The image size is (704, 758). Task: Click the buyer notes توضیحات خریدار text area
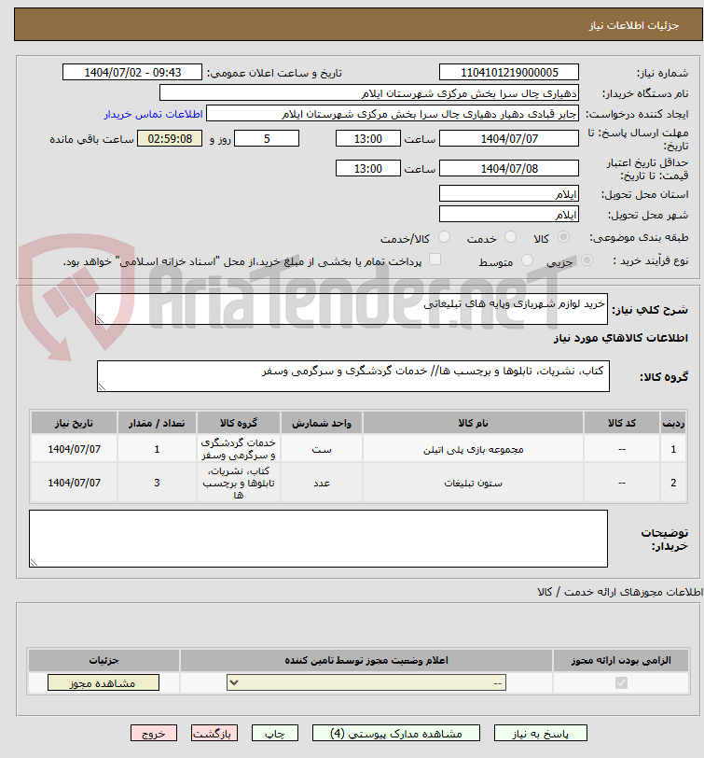[318, 539]
